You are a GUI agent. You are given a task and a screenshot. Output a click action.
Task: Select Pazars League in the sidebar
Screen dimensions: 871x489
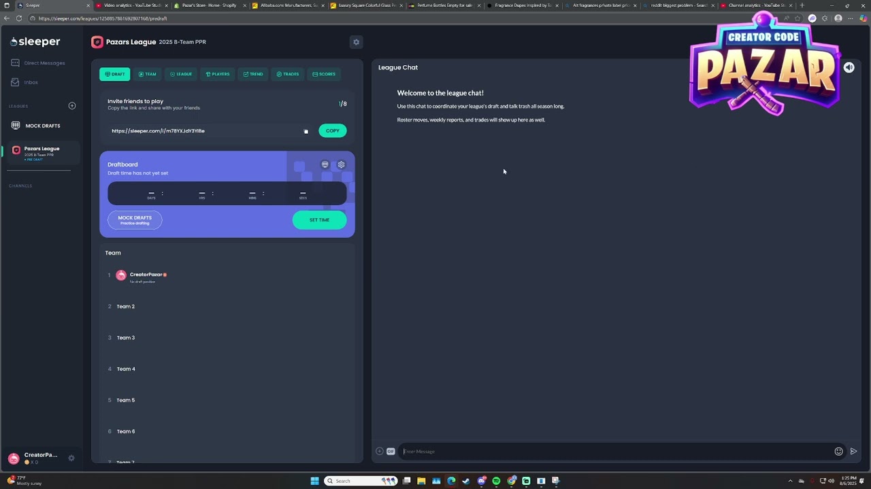point(42,153)
